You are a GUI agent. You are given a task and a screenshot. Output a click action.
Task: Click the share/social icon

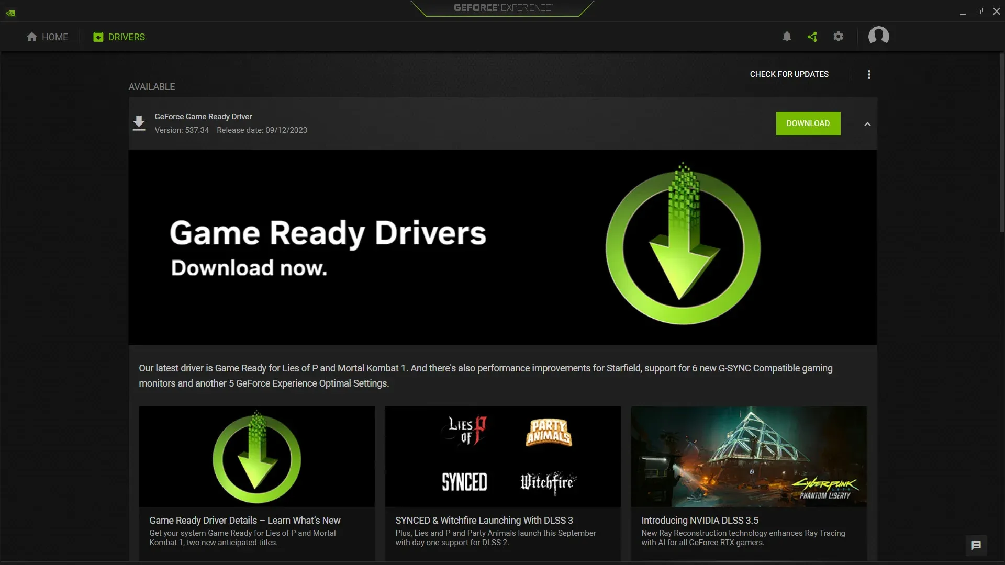click(812, 36)
